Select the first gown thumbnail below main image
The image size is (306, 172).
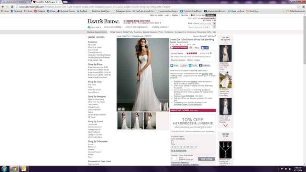123,121
